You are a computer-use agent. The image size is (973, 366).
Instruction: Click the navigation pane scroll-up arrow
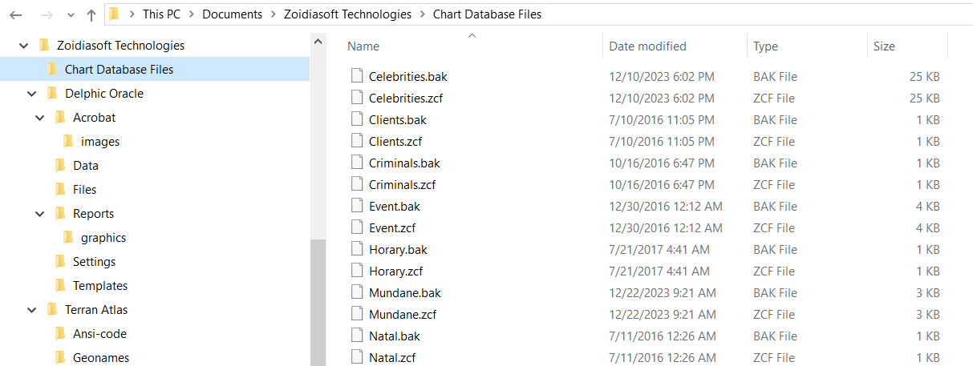coord(318,41)
